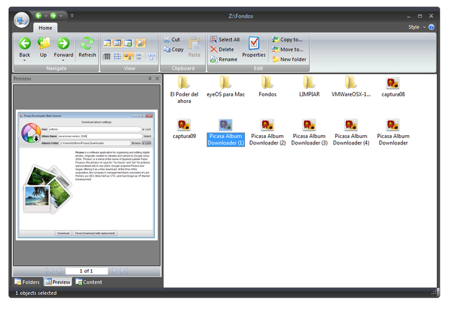
Task: Click the 'Picasa Album Downloader (1)' file
Action: [226, 133]
